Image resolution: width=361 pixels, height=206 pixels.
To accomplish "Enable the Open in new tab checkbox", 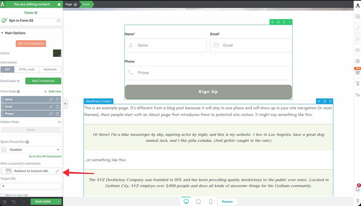I will click(2, 195).
